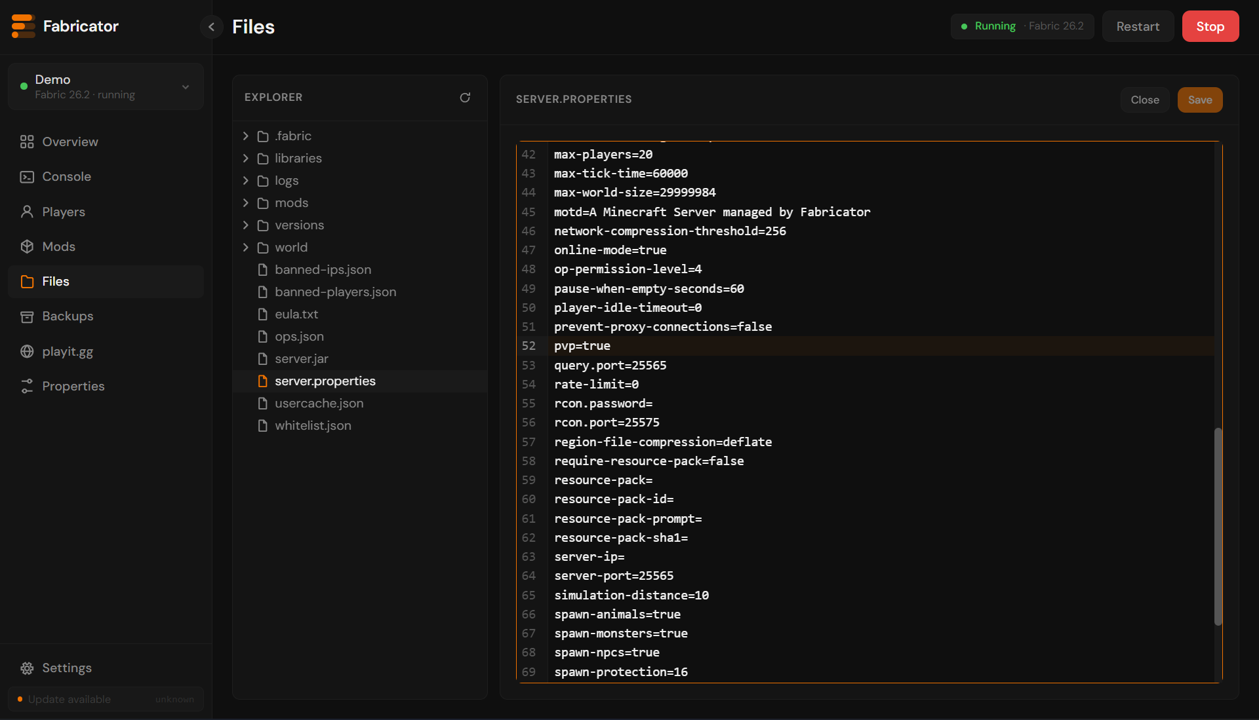
Task: Select the Files nav item
Action: 106,282
